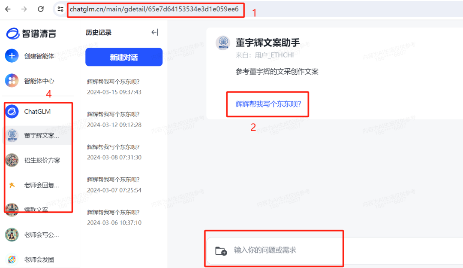Click the 创建智能体 plus icon

12,56
